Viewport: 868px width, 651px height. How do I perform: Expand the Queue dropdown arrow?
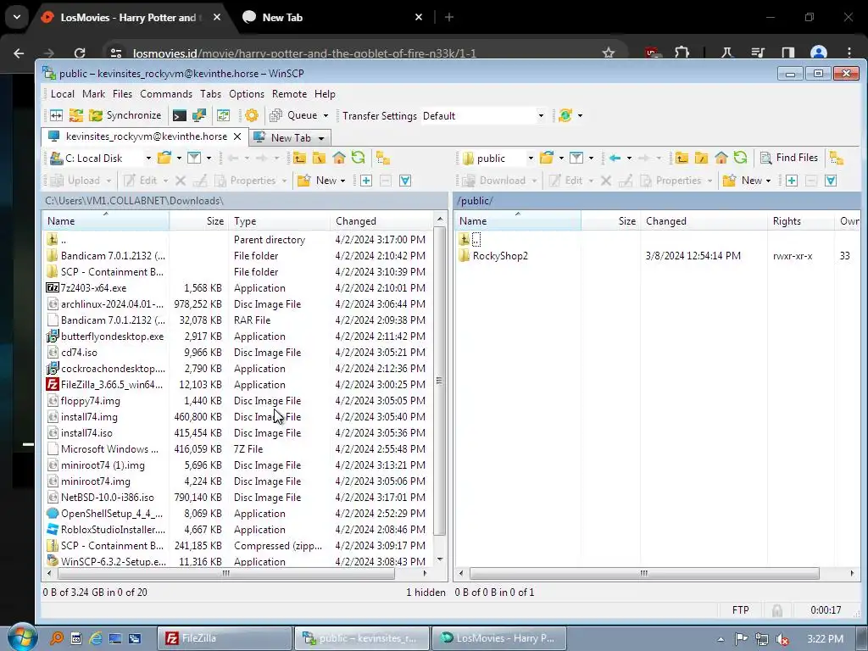point(326,115)
